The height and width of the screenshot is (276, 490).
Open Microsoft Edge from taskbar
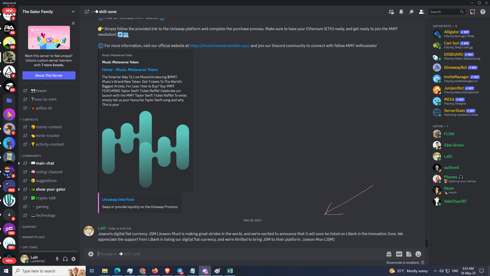coord(117,271)
